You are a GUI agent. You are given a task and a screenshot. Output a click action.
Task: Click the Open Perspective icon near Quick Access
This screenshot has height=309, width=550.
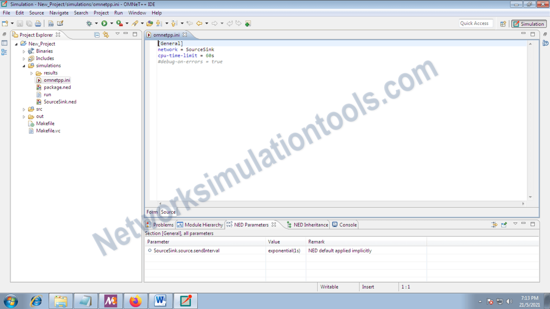[503, 23]
